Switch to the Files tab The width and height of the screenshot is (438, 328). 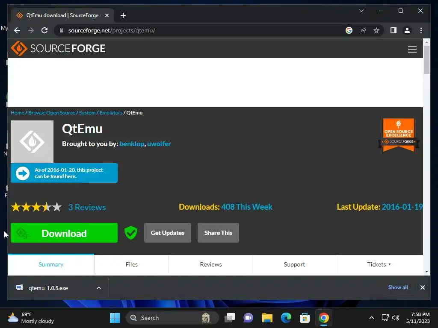[x=132, y=264]
